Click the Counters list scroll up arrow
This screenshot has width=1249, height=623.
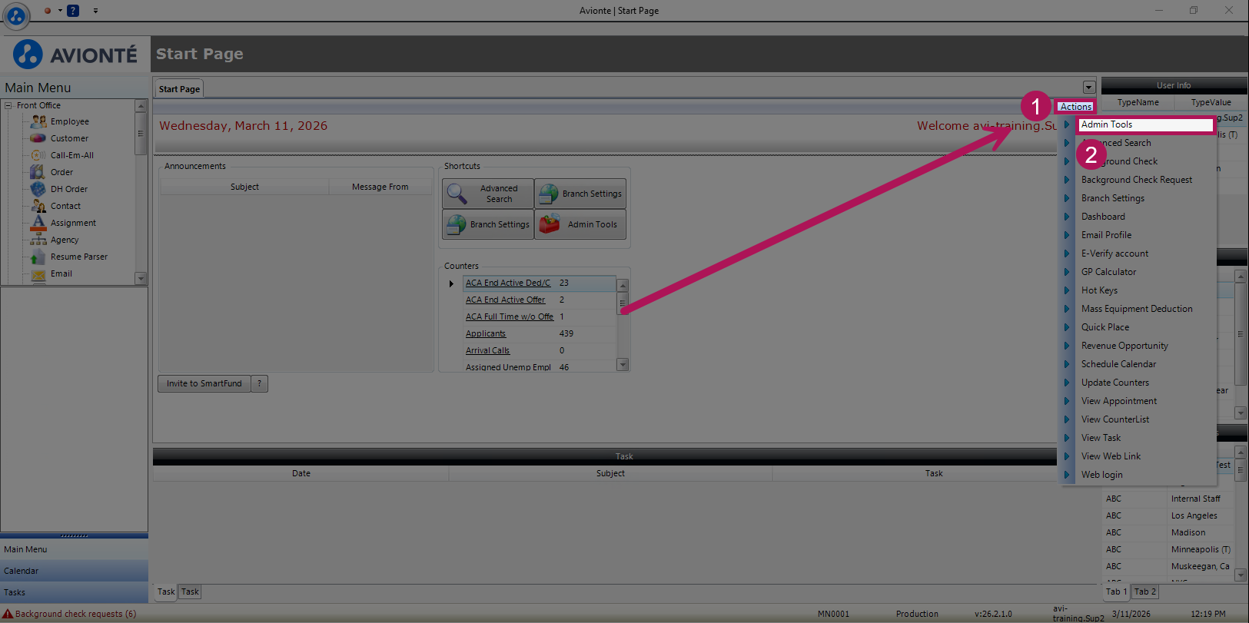coord(623,285)
